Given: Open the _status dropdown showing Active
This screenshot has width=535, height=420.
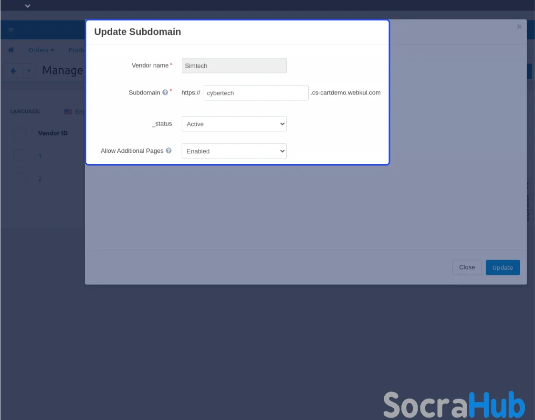Looking at the screenshot, I should (x=234, y=124).
